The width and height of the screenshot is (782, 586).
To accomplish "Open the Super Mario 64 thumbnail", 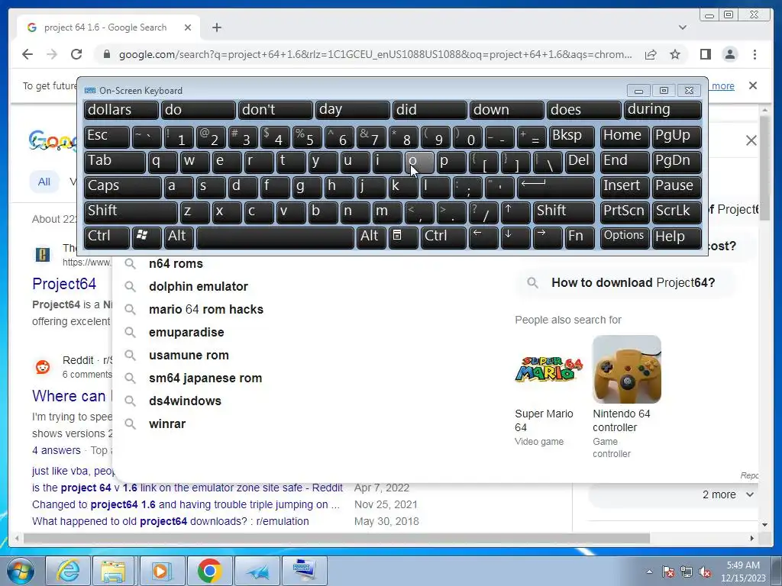I will click(x=548, y=369).
